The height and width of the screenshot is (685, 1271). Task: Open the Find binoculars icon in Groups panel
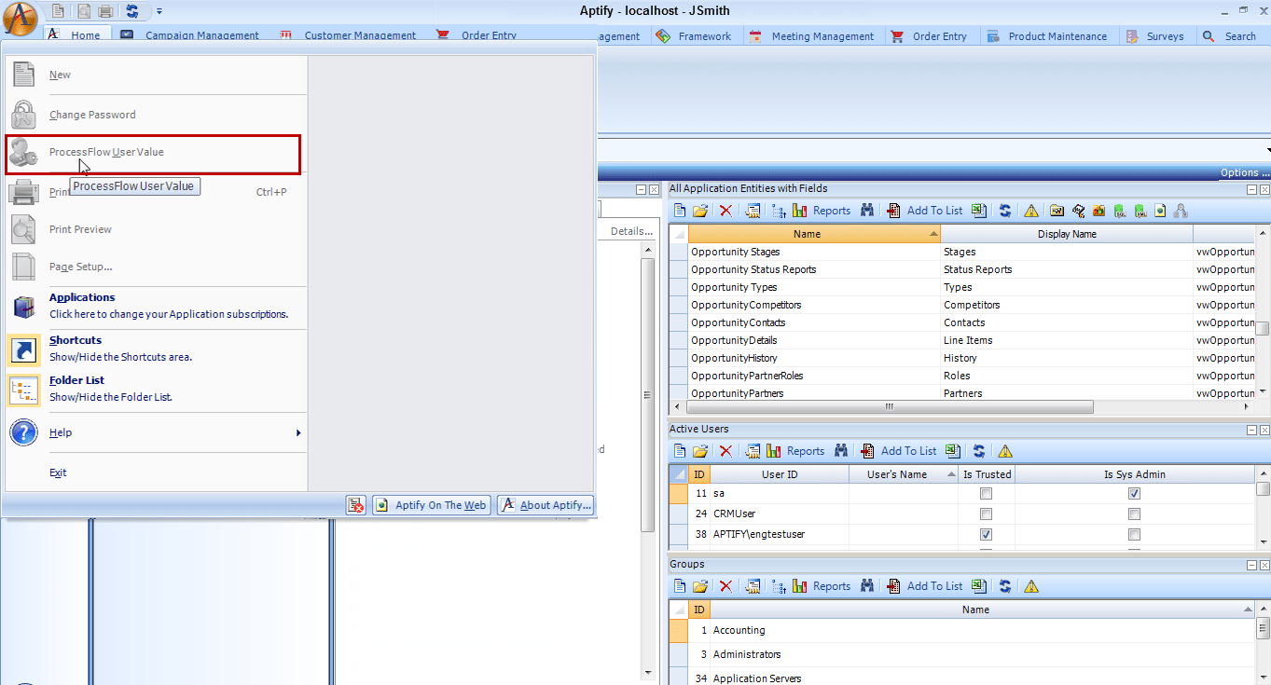point(866,585)
